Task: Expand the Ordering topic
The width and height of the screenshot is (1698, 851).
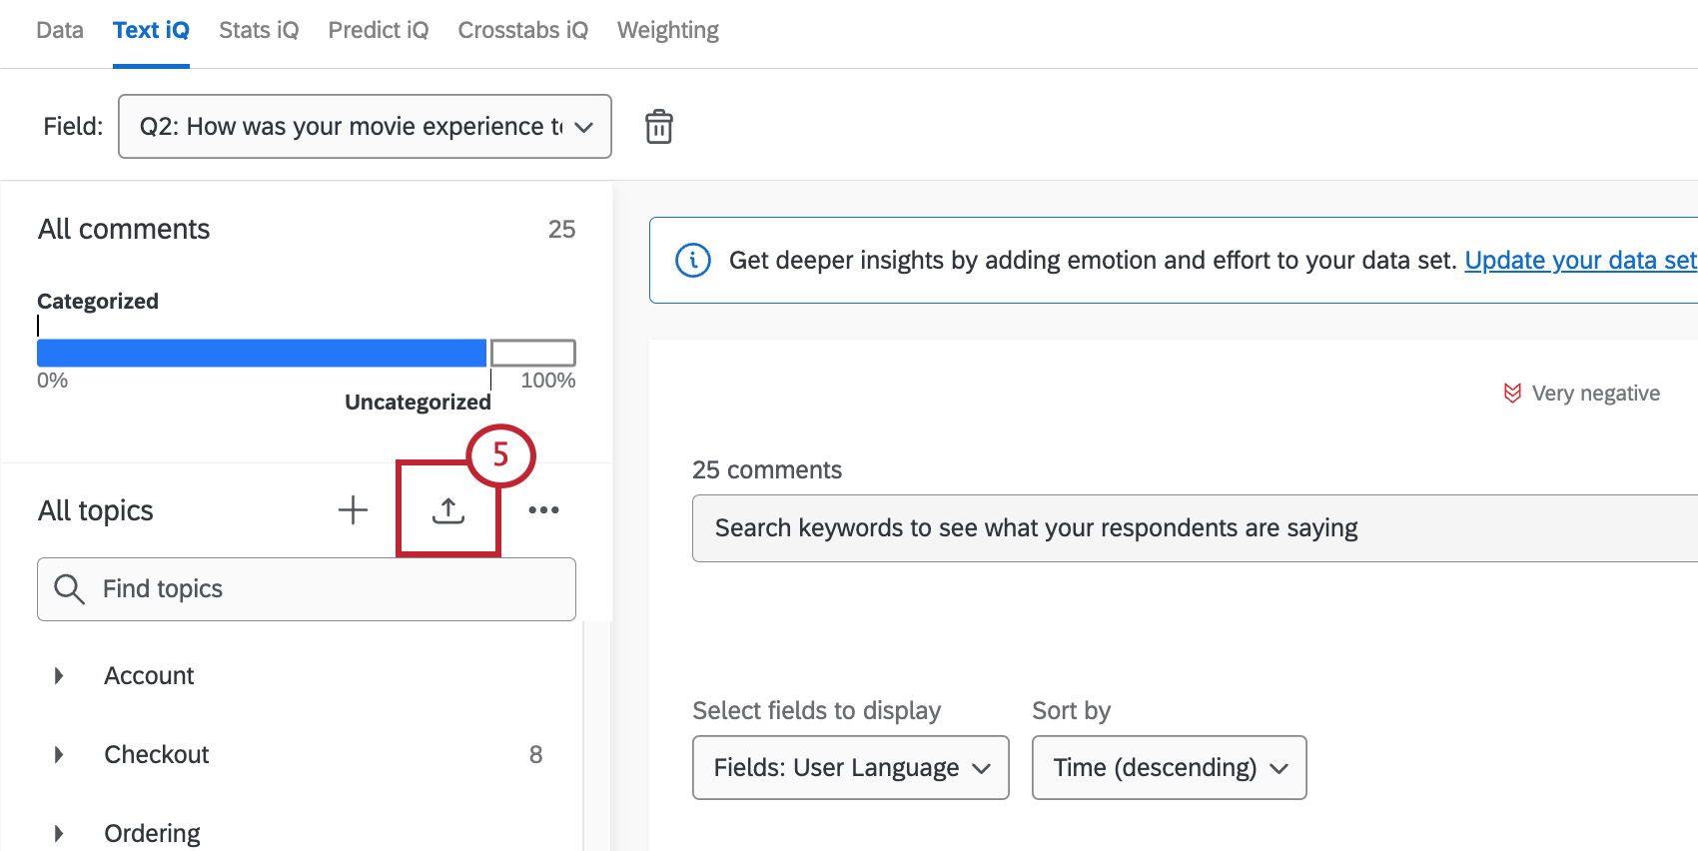Action: (x=59, y=833)
